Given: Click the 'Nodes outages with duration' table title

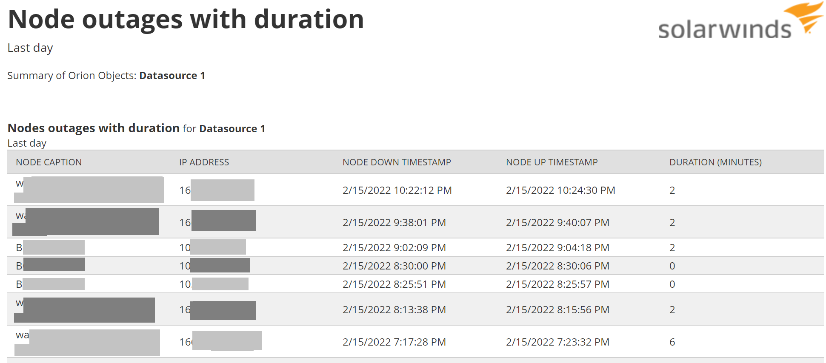Looking at the screenshot, I should pyautogui.click(x=94, y=128).
